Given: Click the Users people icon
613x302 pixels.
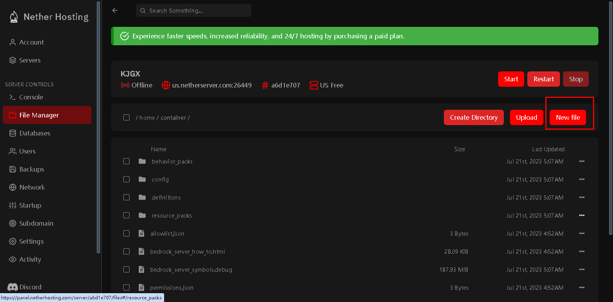Looking at the screenshot, I should [13, 151].
